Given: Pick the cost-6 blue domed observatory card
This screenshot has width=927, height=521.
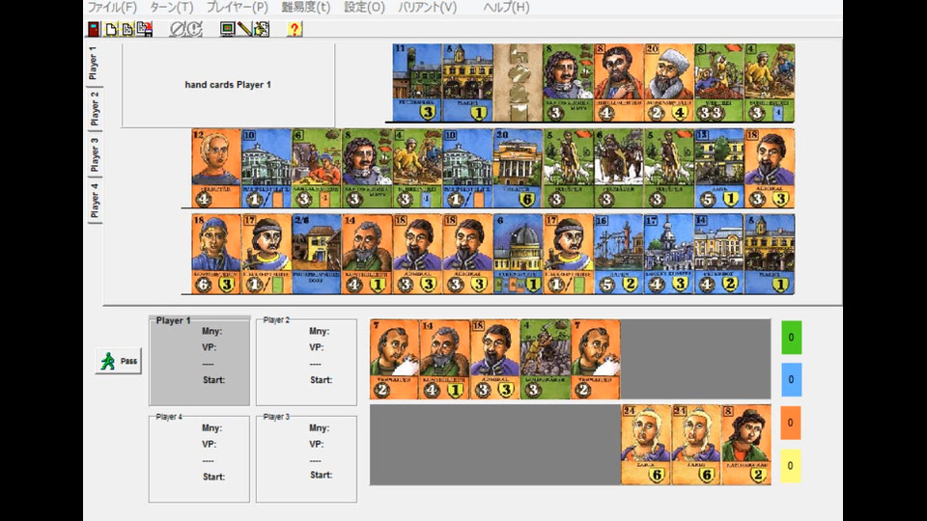Looking at the screenshot, I should point(518,254).
